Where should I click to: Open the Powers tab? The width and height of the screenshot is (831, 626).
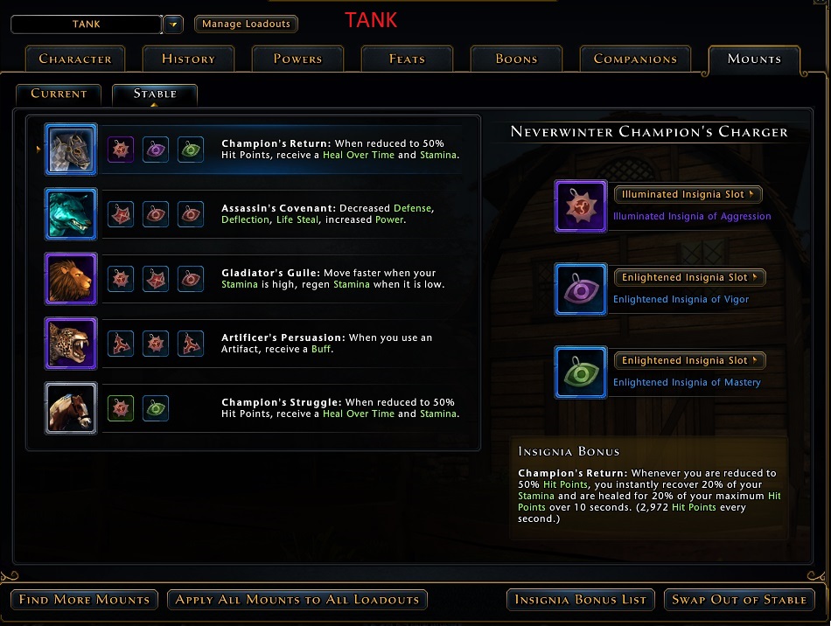point(297,59)
